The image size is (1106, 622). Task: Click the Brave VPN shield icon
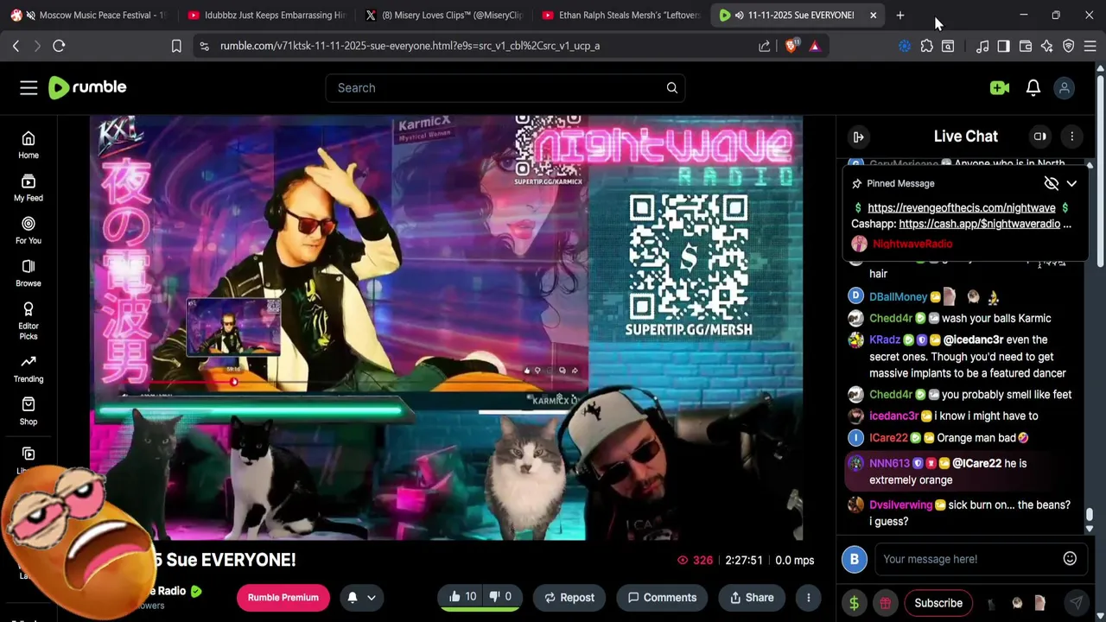1068,46
